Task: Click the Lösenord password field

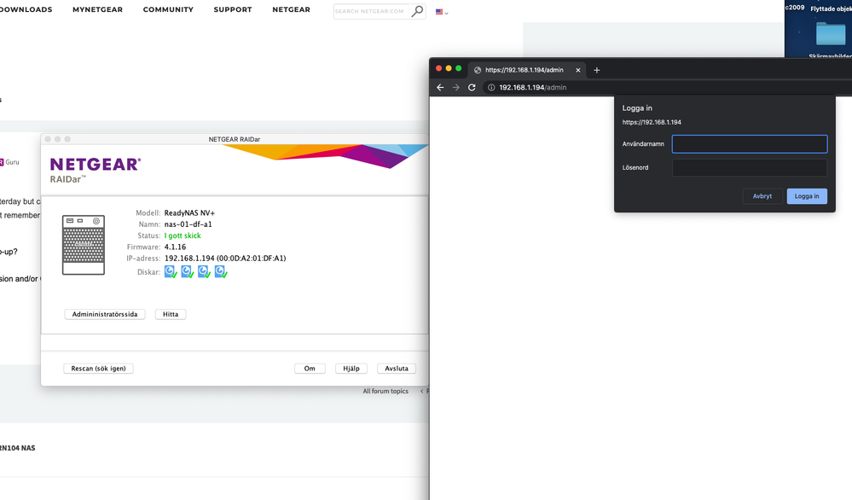Action: [x=750, y=168]
